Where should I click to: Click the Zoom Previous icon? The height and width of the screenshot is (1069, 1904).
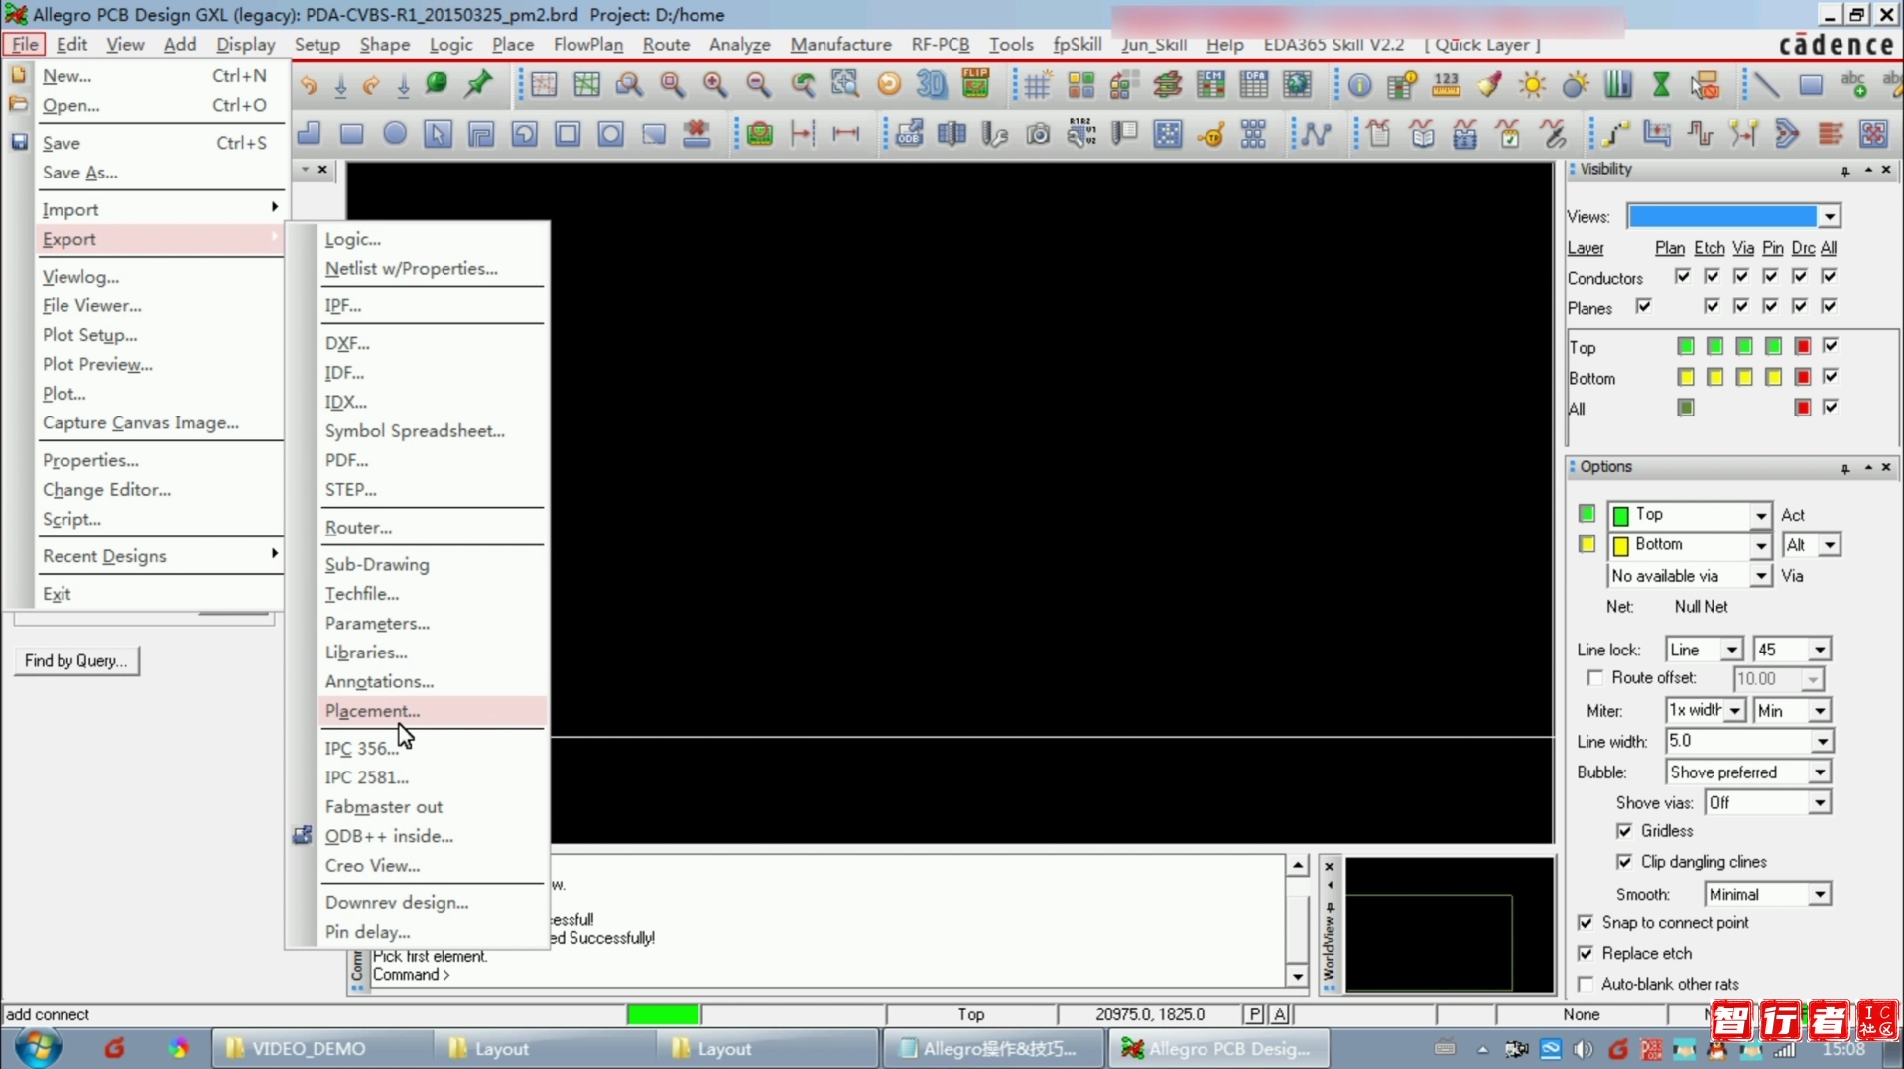pyautogui.click(x=803, y=85)
